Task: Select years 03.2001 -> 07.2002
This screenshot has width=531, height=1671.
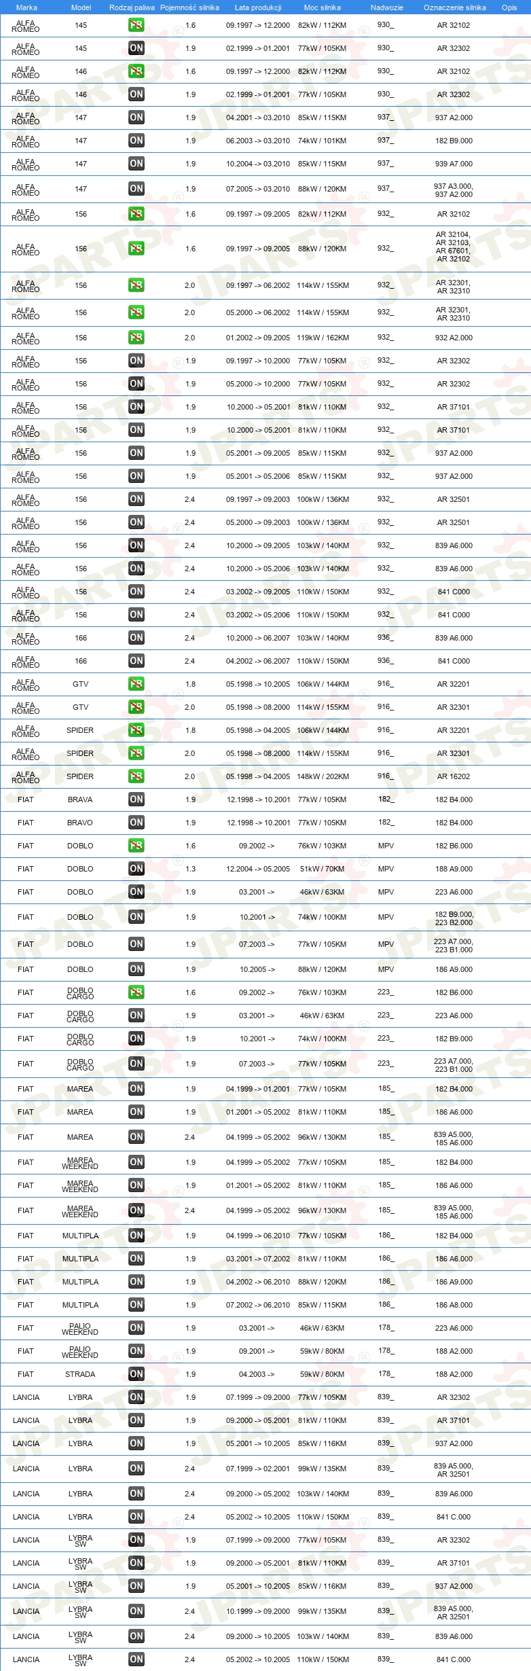Action: pyautogui.click(x=258, y=1259)
